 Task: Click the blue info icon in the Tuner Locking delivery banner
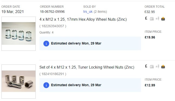(x=46, y=85)
